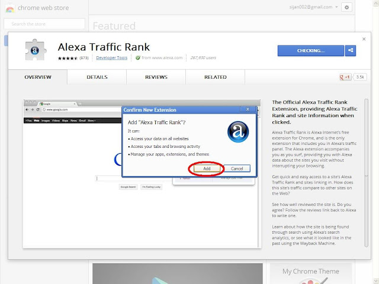The image size is (379, 284).
Task: Open the Reviews tab
Action: pos(156,77)
